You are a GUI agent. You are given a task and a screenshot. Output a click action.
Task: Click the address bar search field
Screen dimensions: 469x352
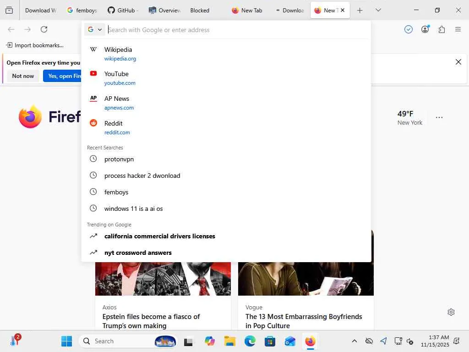click(x=236, y=30)
